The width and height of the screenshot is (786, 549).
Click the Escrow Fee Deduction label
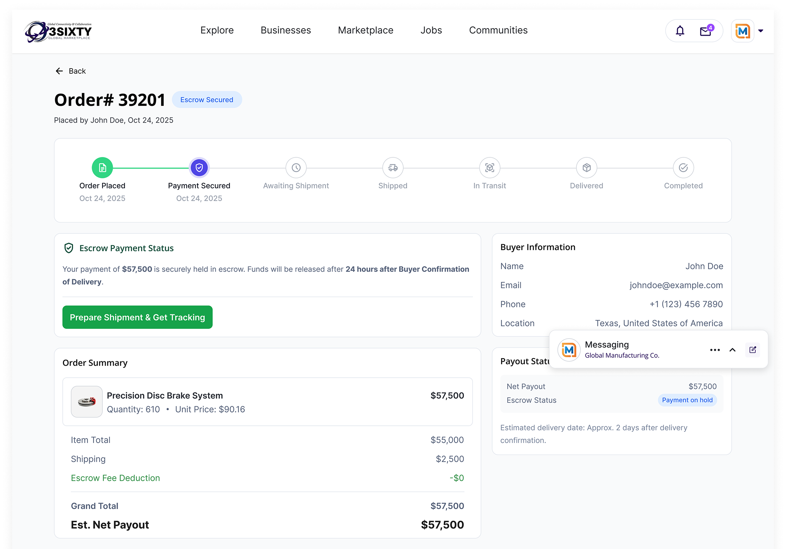coord(115,478)
